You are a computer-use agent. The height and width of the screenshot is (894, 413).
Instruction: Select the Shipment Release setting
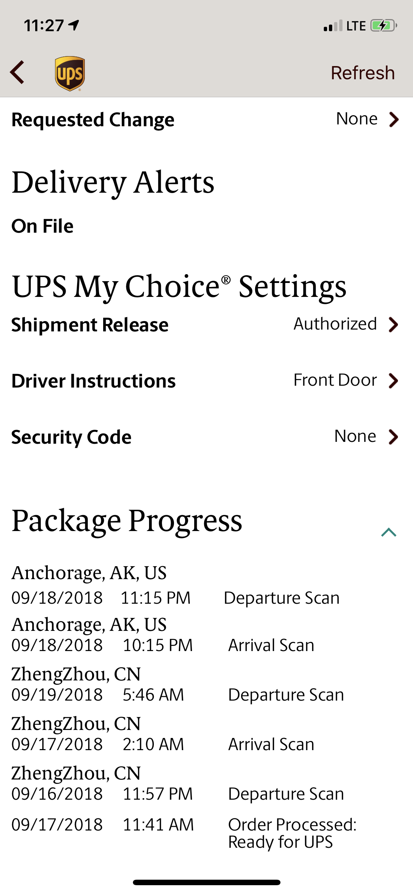click(206, 324)
